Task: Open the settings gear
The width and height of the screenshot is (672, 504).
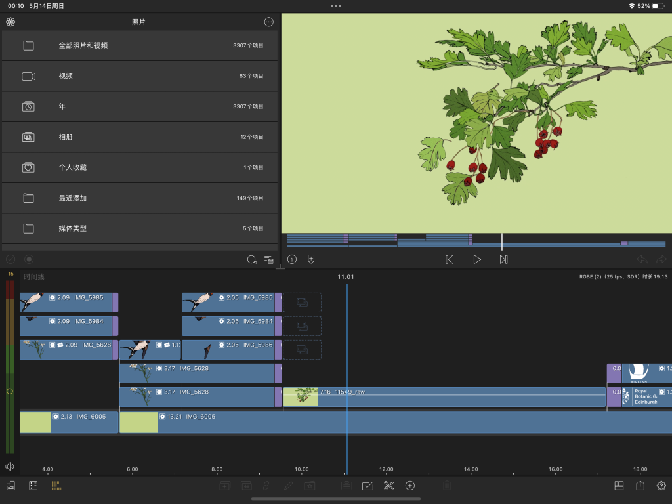Action: 661,486
